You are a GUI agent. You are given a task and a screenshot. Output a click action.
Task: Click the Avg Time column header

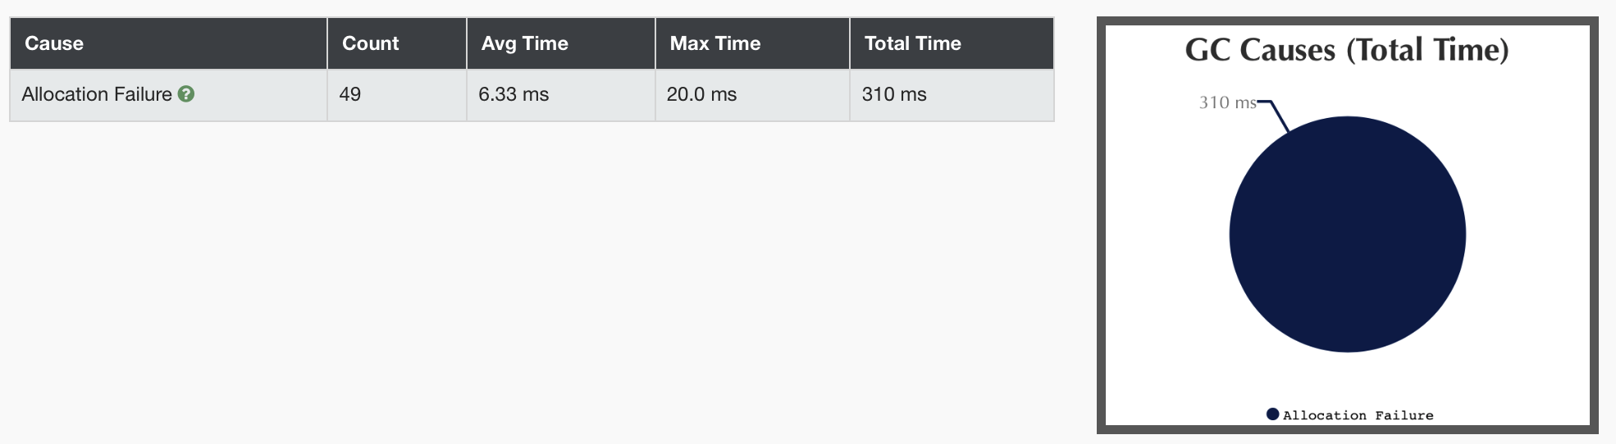pyautogui.click(x=524, y=43)
